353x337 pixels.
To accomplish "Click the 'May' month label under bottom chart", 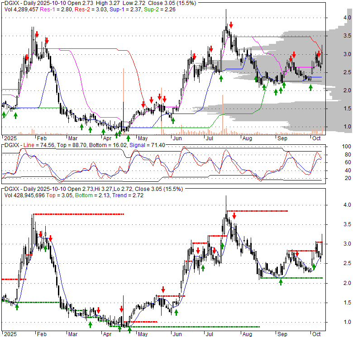I will click(143, 334).
